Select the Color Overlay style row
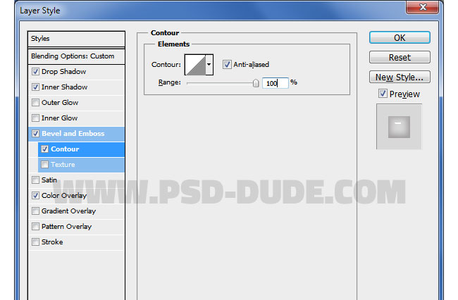Viewport: 458px width, 300px height. (76, 196)
